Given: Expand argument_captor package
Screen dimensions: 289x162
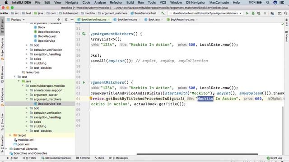Looking at the screenshot, I should [27, 95].
